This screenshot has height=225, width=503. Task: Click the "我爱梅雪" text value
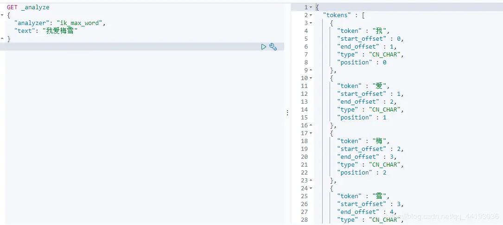point(60,31)
